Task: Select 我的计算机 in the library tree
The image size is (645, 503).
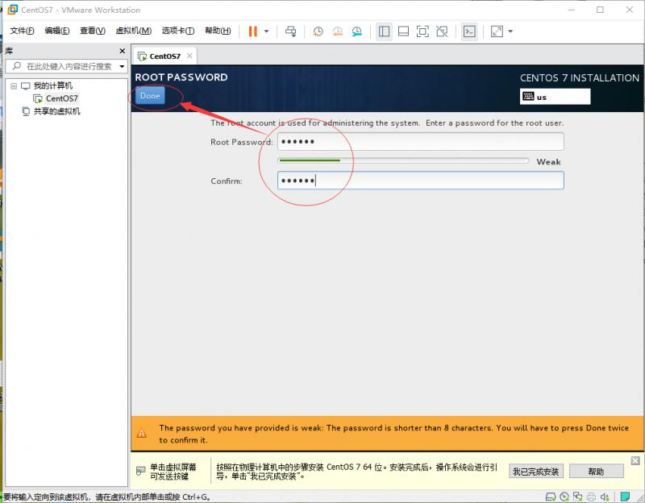Action: pos(52,86)
